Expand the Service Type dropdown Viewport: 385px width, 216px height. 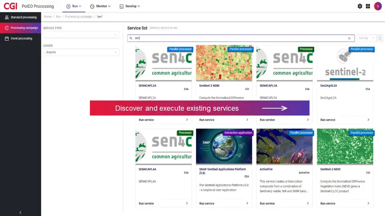(81, 35)
